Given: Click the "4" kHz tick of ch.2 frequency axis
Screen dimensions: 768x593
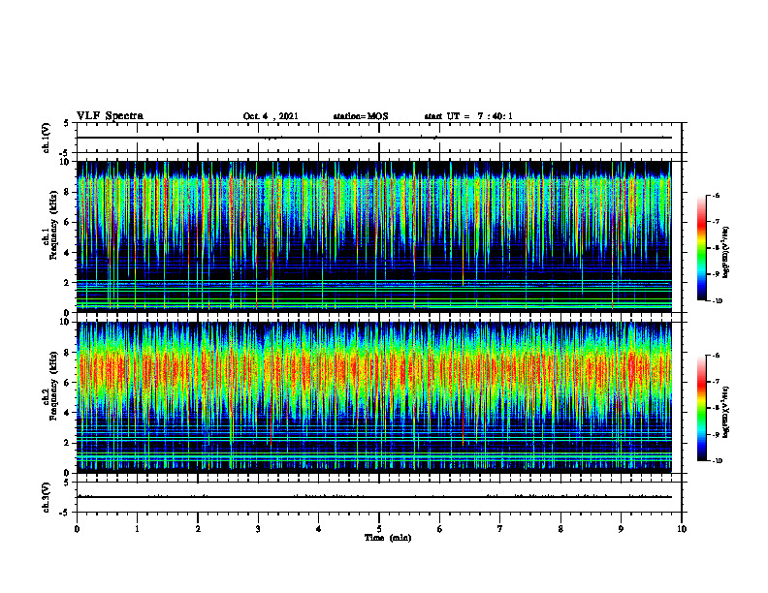Looking at the screenshot, I should pos(68,413).
